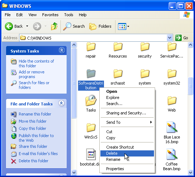
Task: Select the security folder icon
Action: tap(145, 47)
